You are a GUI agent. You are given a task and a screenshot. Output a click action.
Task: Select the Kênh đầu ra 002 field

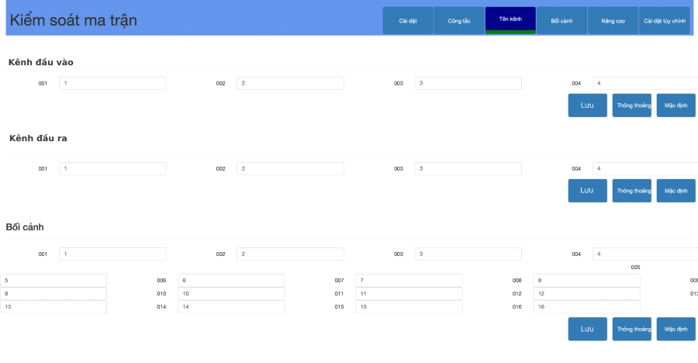(x=290, y=168)
